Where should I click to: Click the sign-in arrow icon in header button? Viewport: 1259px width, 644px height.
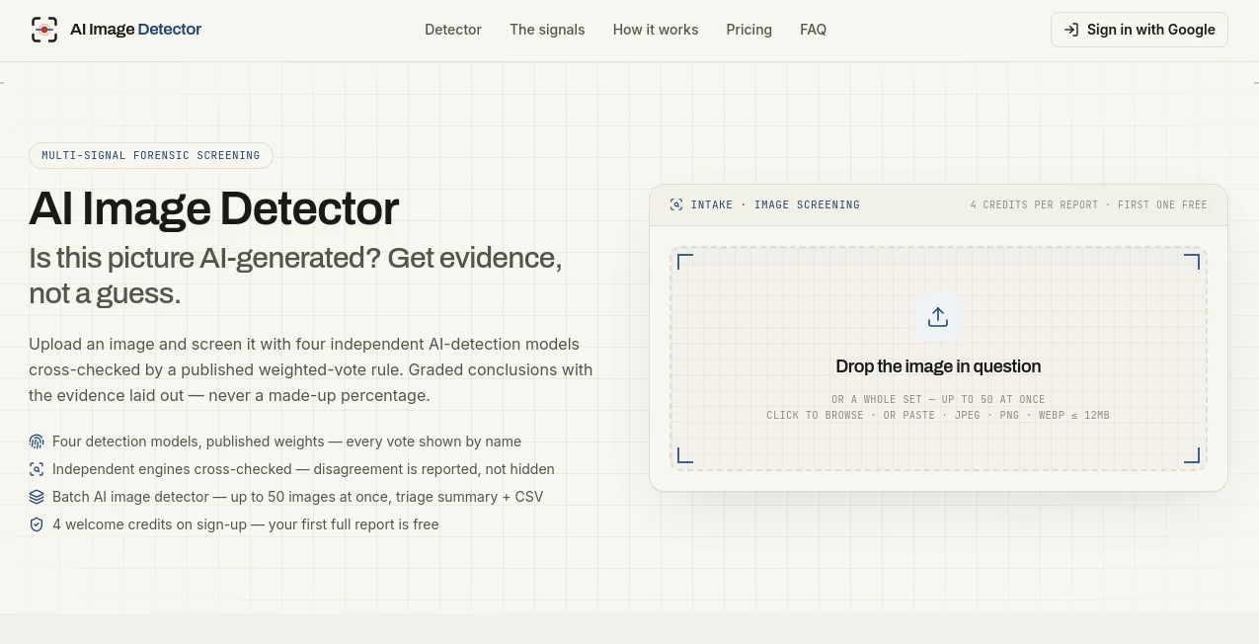(x=1071, y=30)
